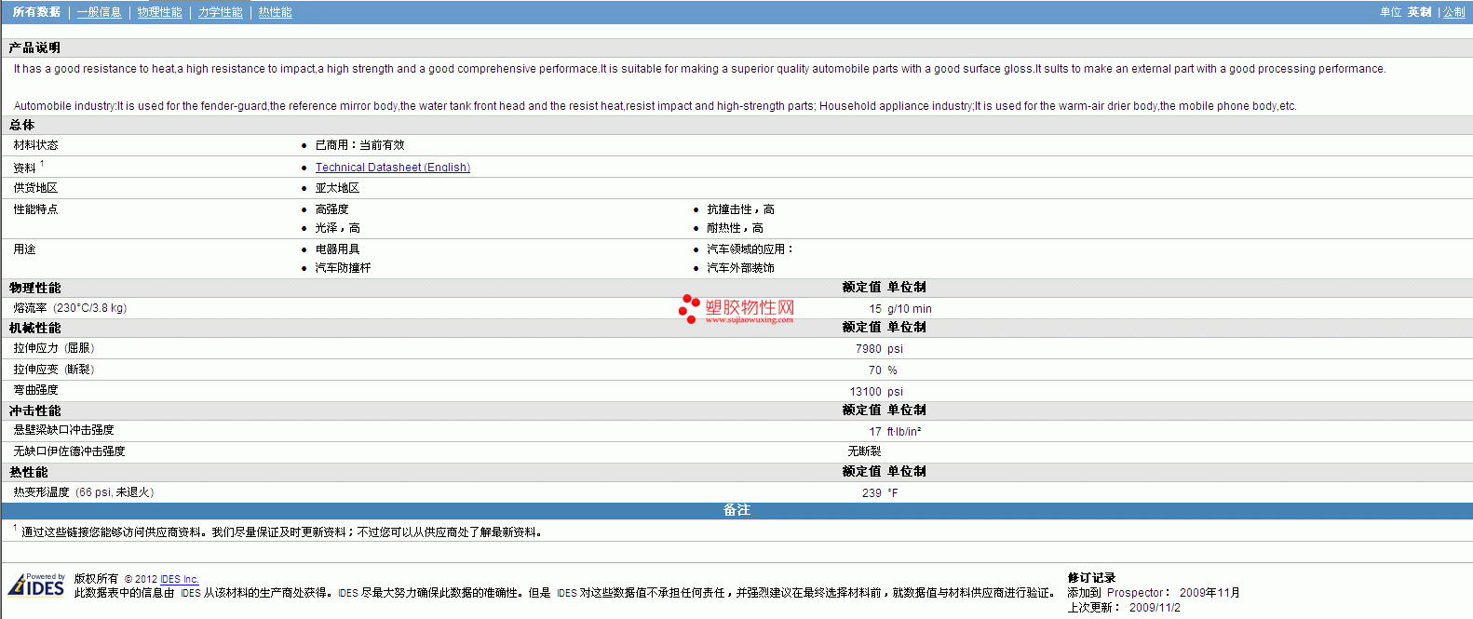Click the 亚太地区 value
The width and height of the screenshot is (1473, 619).
coord(337,188)
